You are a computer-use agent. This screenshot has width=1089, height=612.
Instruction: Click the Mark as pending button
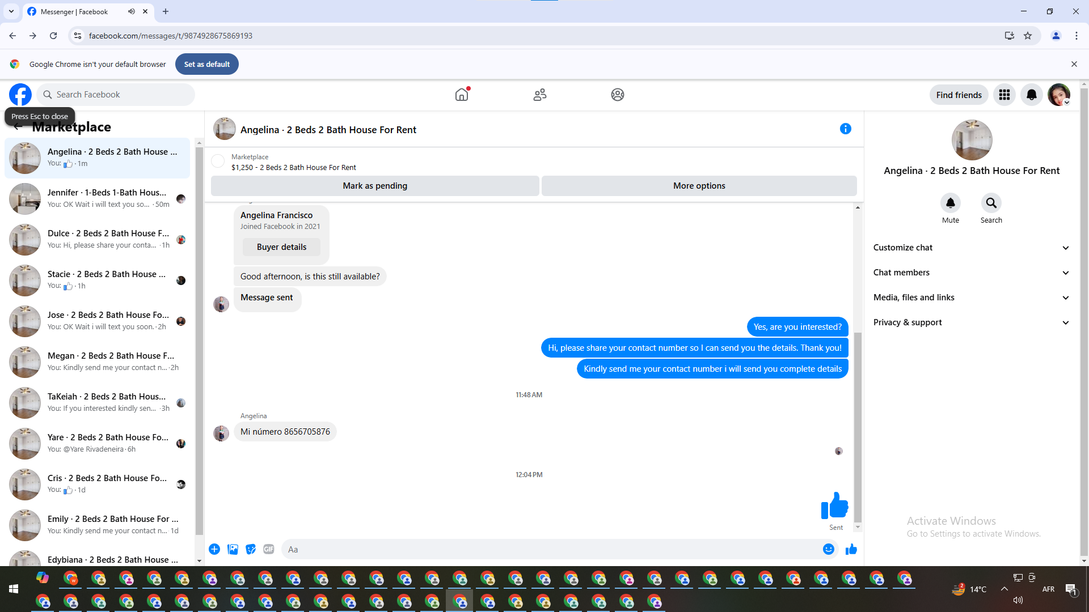click(375, 186)
